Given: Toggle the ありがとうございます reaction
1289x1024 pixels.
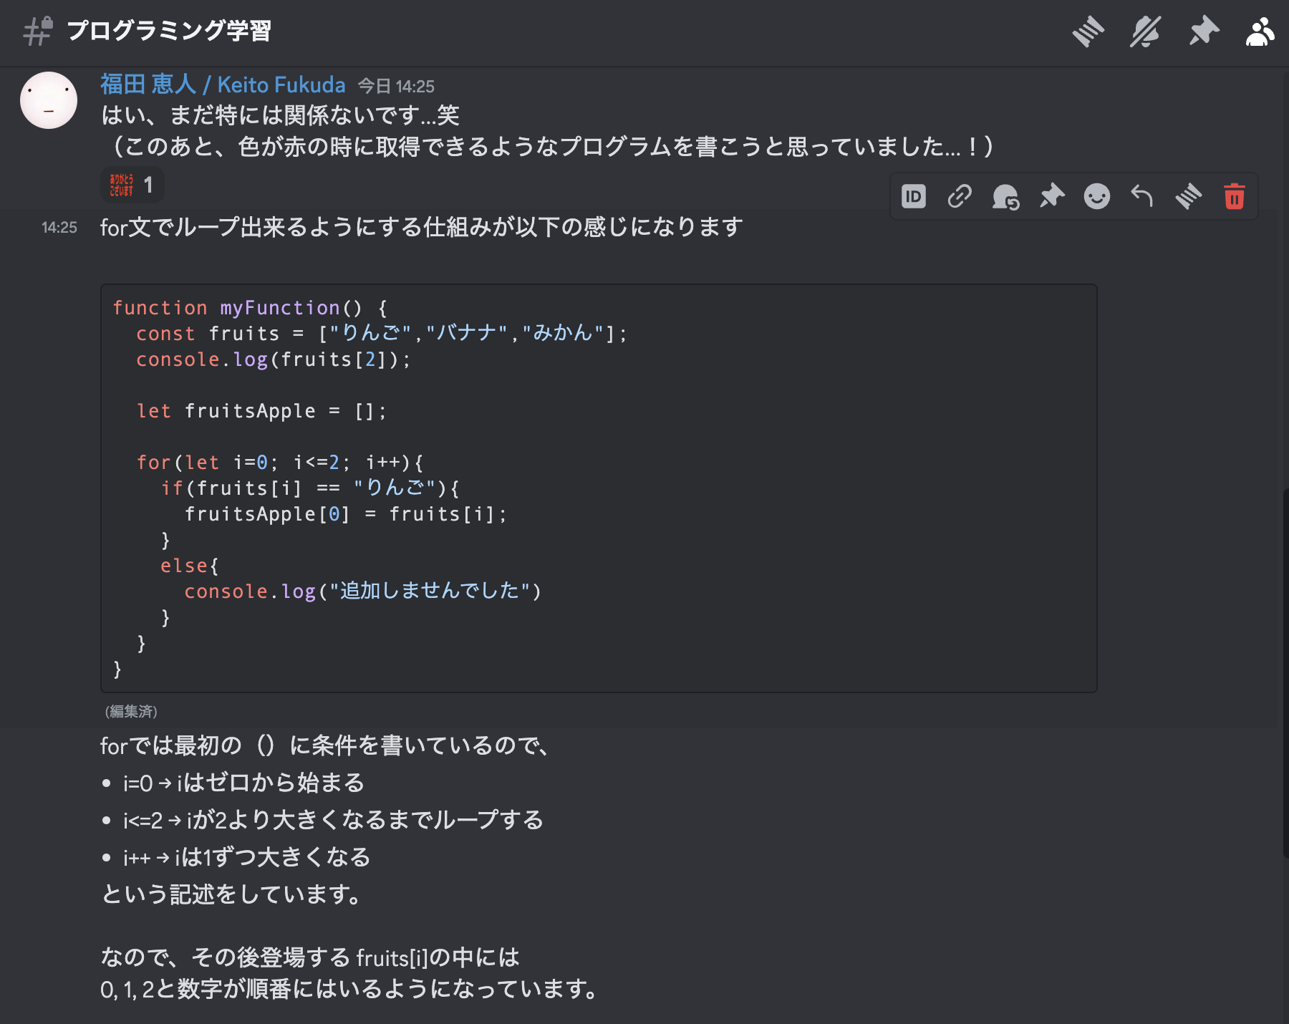Looking at the screenshot, I should click(x=132, y=185).
